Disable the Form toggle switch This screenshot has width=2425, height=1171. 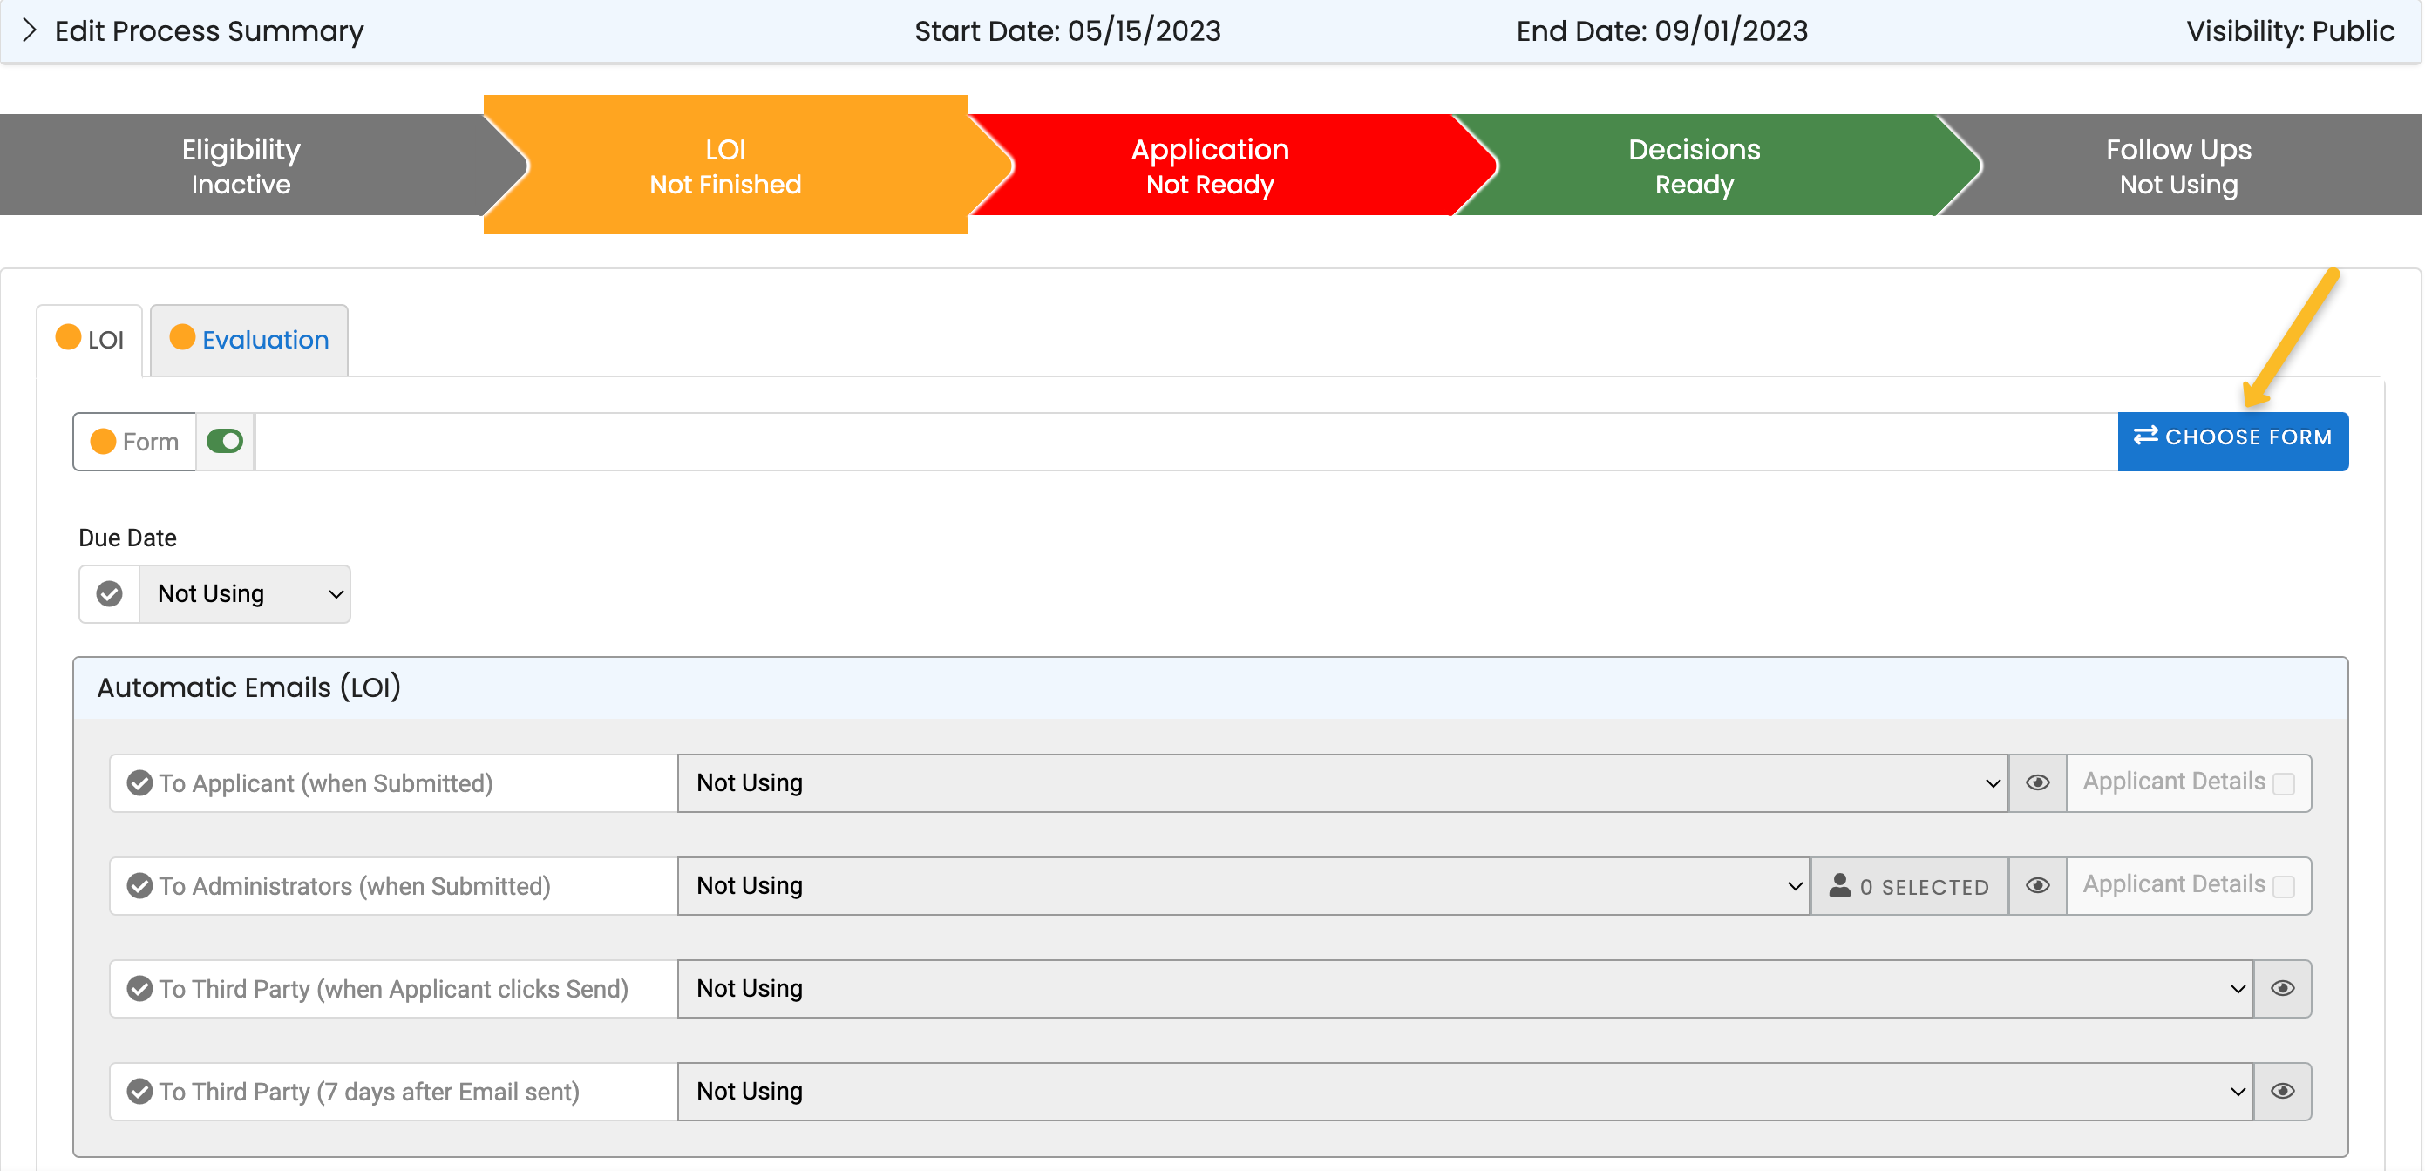pos(224,441)
